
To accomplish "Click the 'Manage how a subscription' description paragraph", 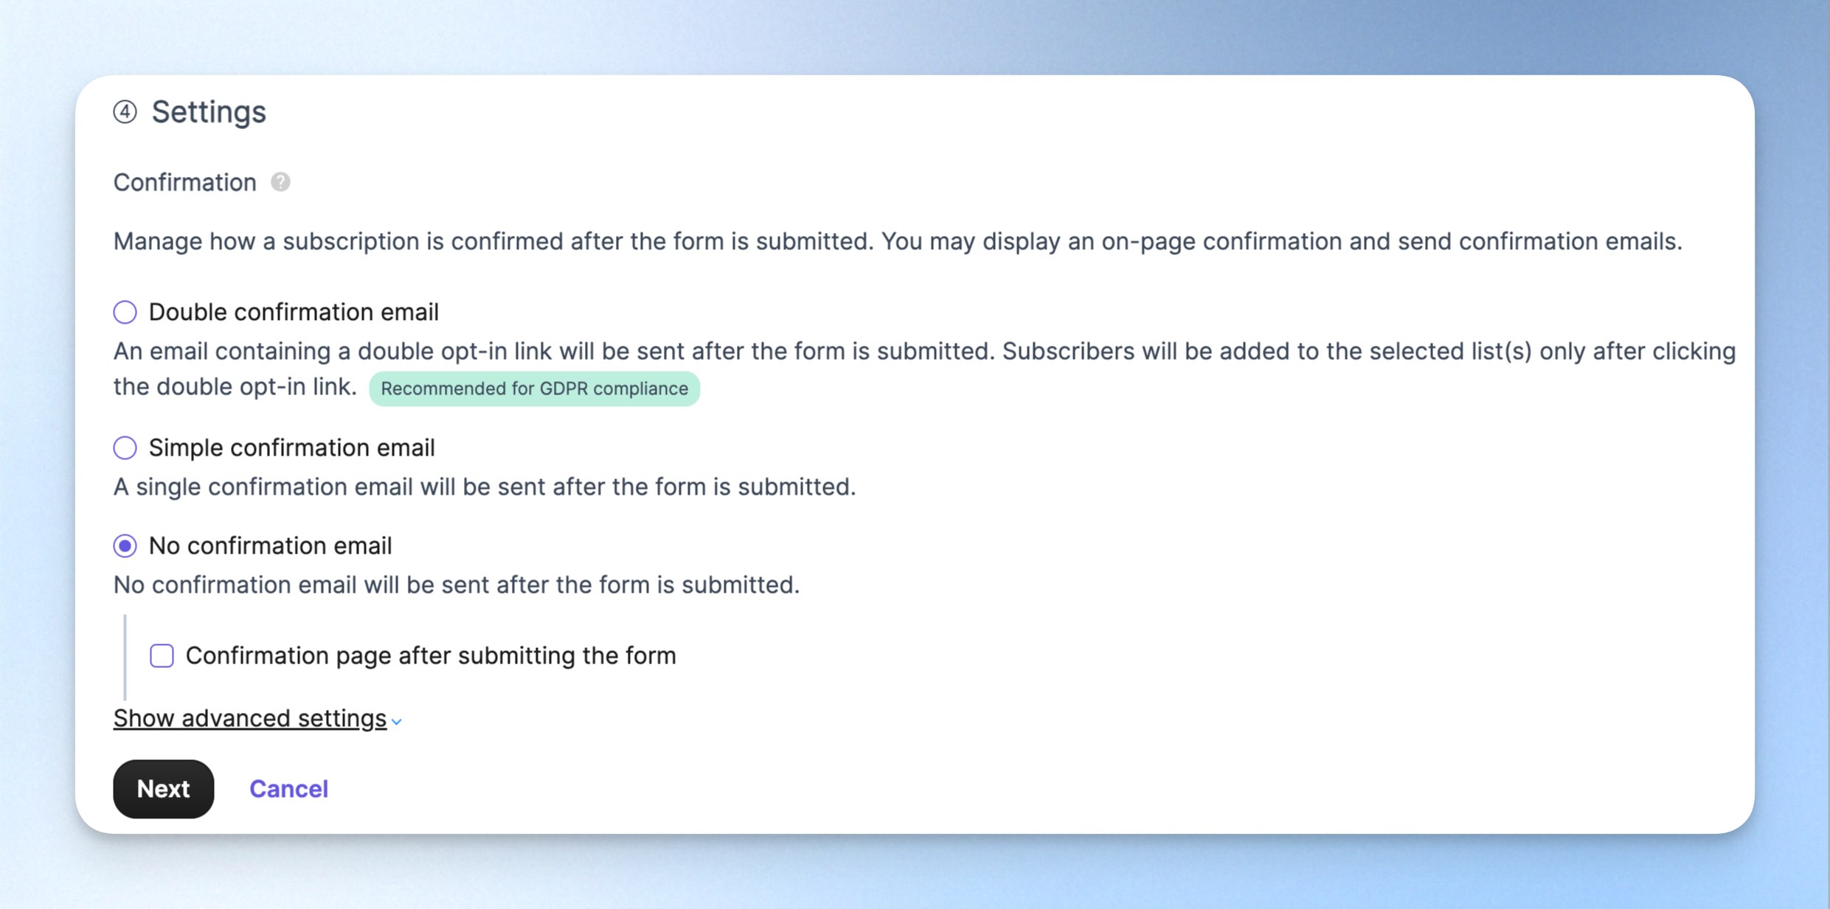I will point(898,241).
